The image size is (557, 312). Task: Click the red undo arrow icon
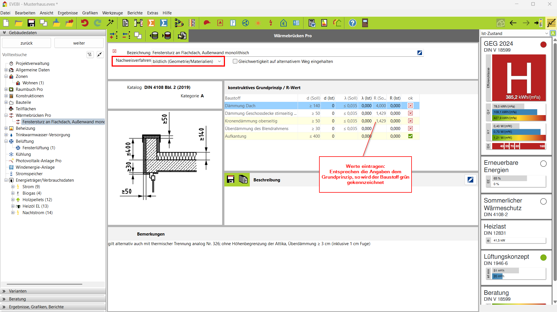(85, 23)
